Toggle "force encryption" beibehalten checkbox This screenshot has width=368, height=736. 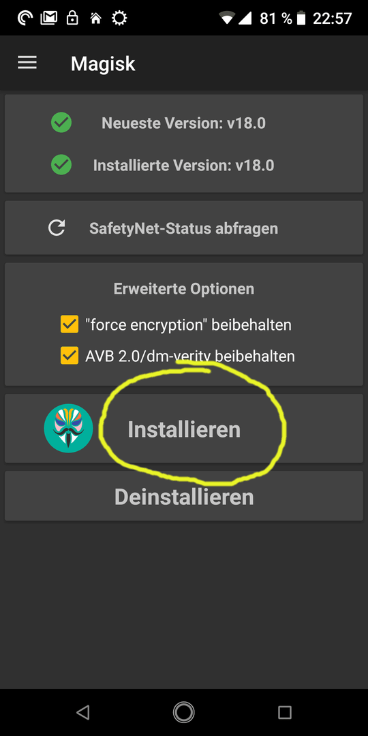pyautogui.click(x=70, y=324)
